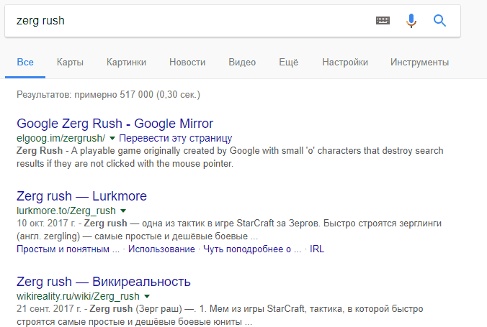Open the IRL sitelink
This screenshot has height=327, width=487.
(x=317, y=249)
